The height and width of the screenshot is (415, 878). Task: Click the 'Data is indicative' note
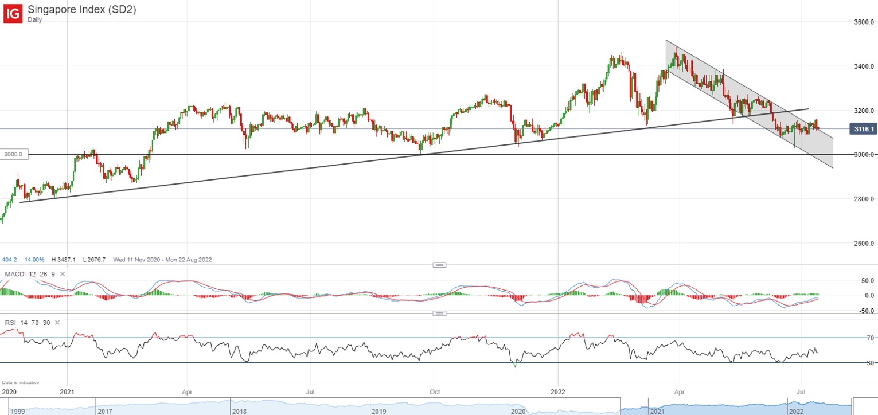20,382
